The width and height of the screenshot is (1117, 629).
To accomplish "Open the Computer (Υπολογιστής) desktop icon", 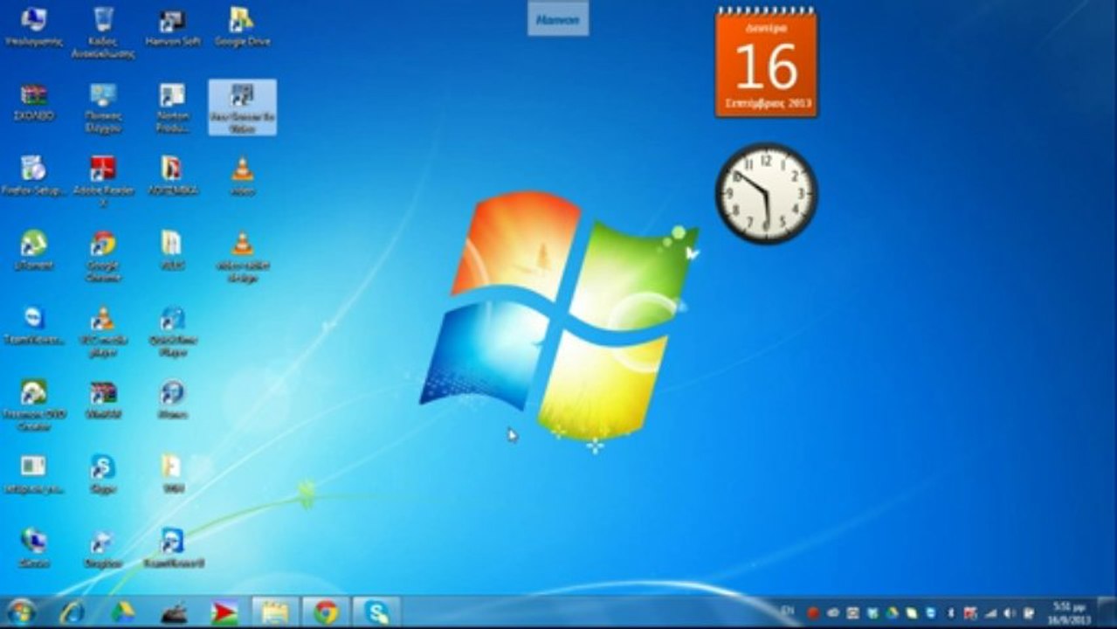I will [33, 26].
